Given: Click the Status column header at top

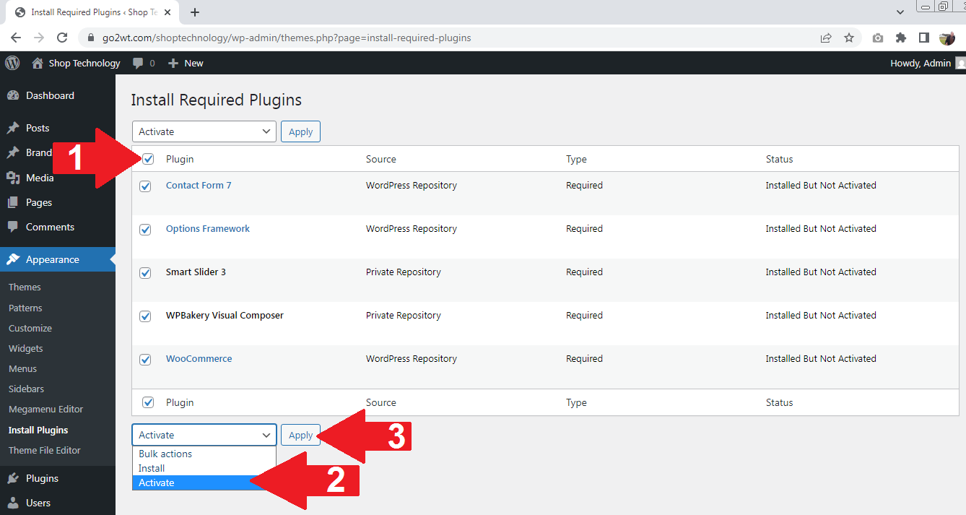Looking at the screenshot, I should (x=779, y=159).
